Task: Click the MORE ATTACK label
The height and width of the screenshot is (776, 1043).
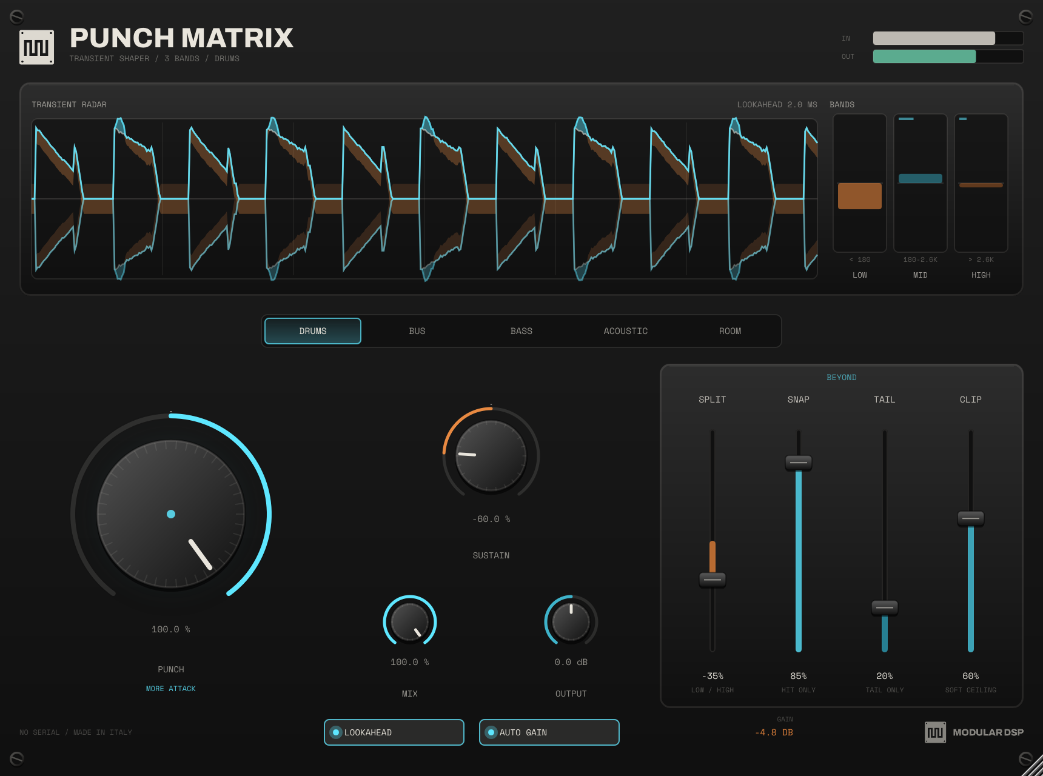Action: coord(171,689)
